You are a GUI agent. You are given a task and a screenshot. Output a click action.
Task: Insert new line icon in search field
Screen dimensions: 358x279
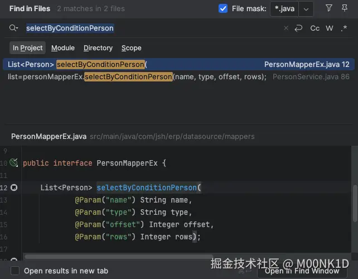coord(298,28)
